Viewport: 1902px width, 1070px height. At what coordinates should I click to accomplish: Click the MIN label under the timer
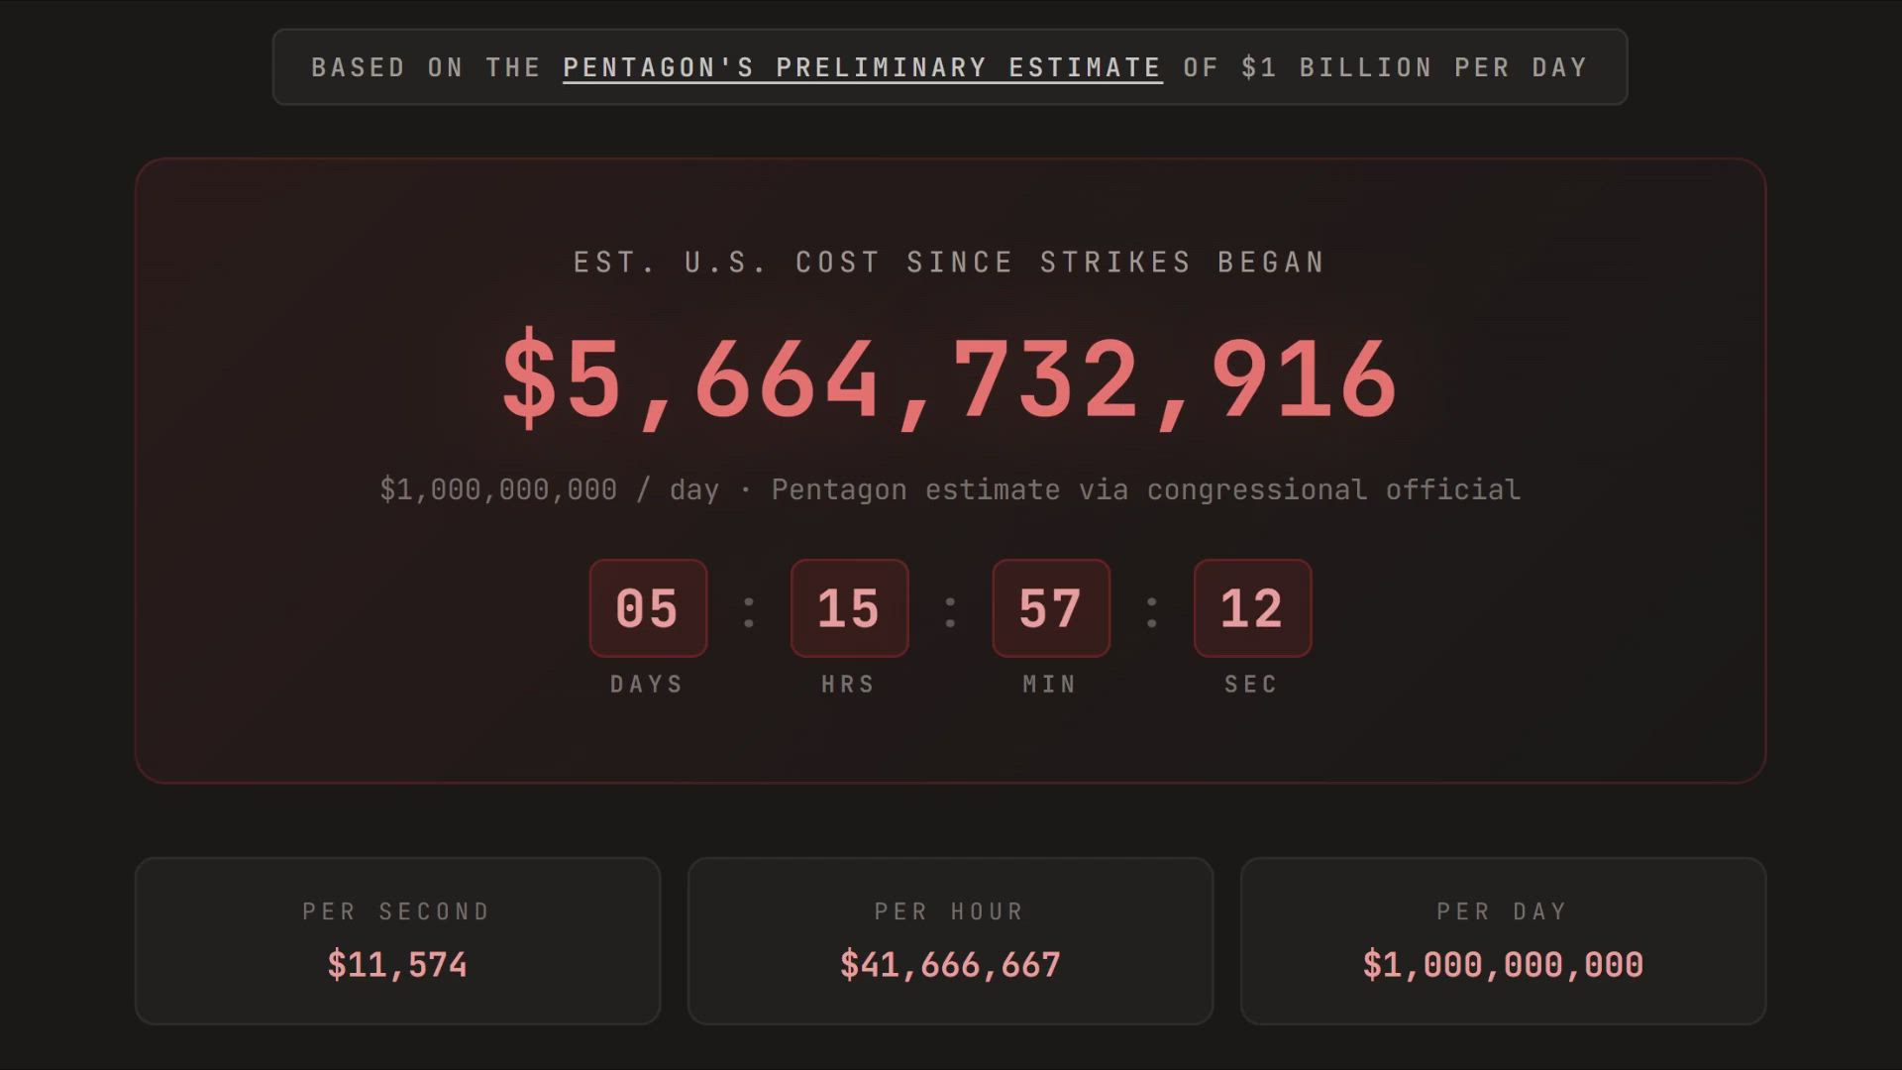[x=1050, y=685]
